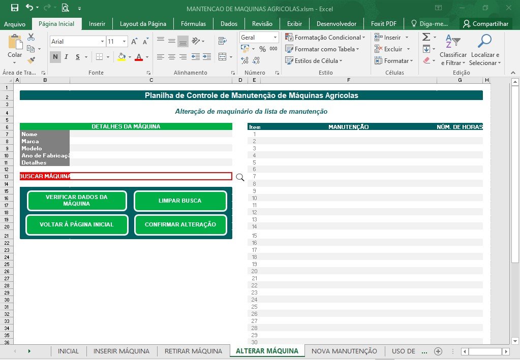Merge and center cells
Image resolution: width=520 pixels, height=360 pixels.
tap(223, 57)
